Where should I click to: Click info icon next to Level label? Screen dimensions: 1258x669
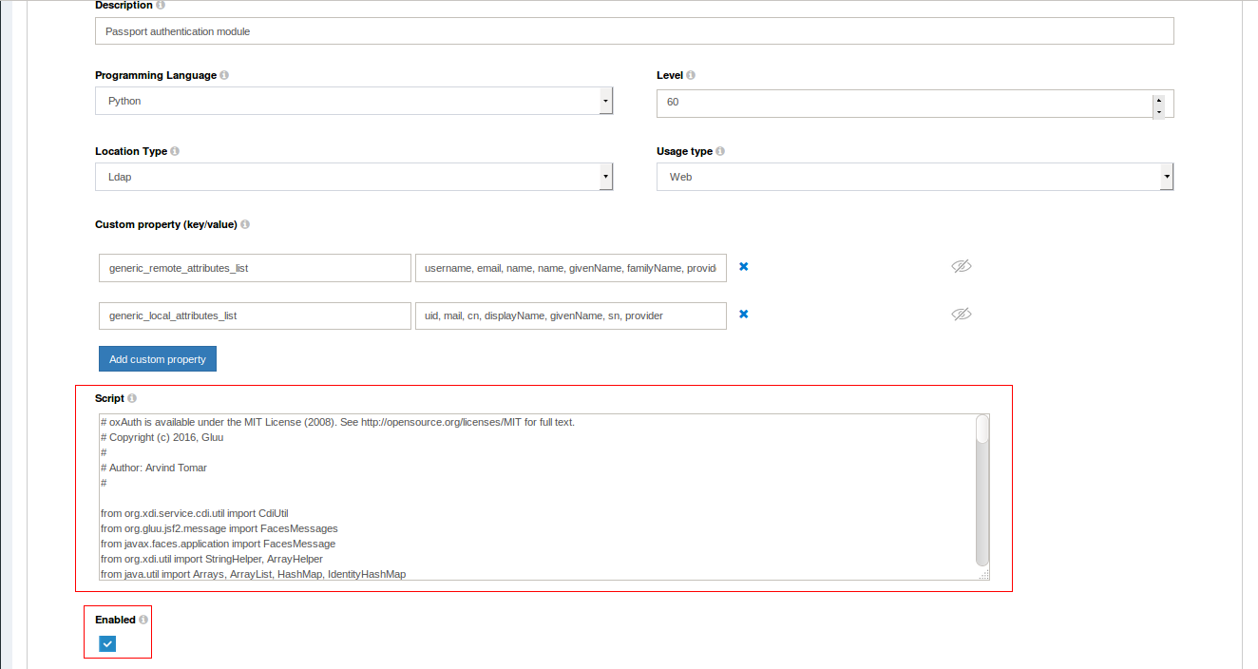(x=691, y=75)
